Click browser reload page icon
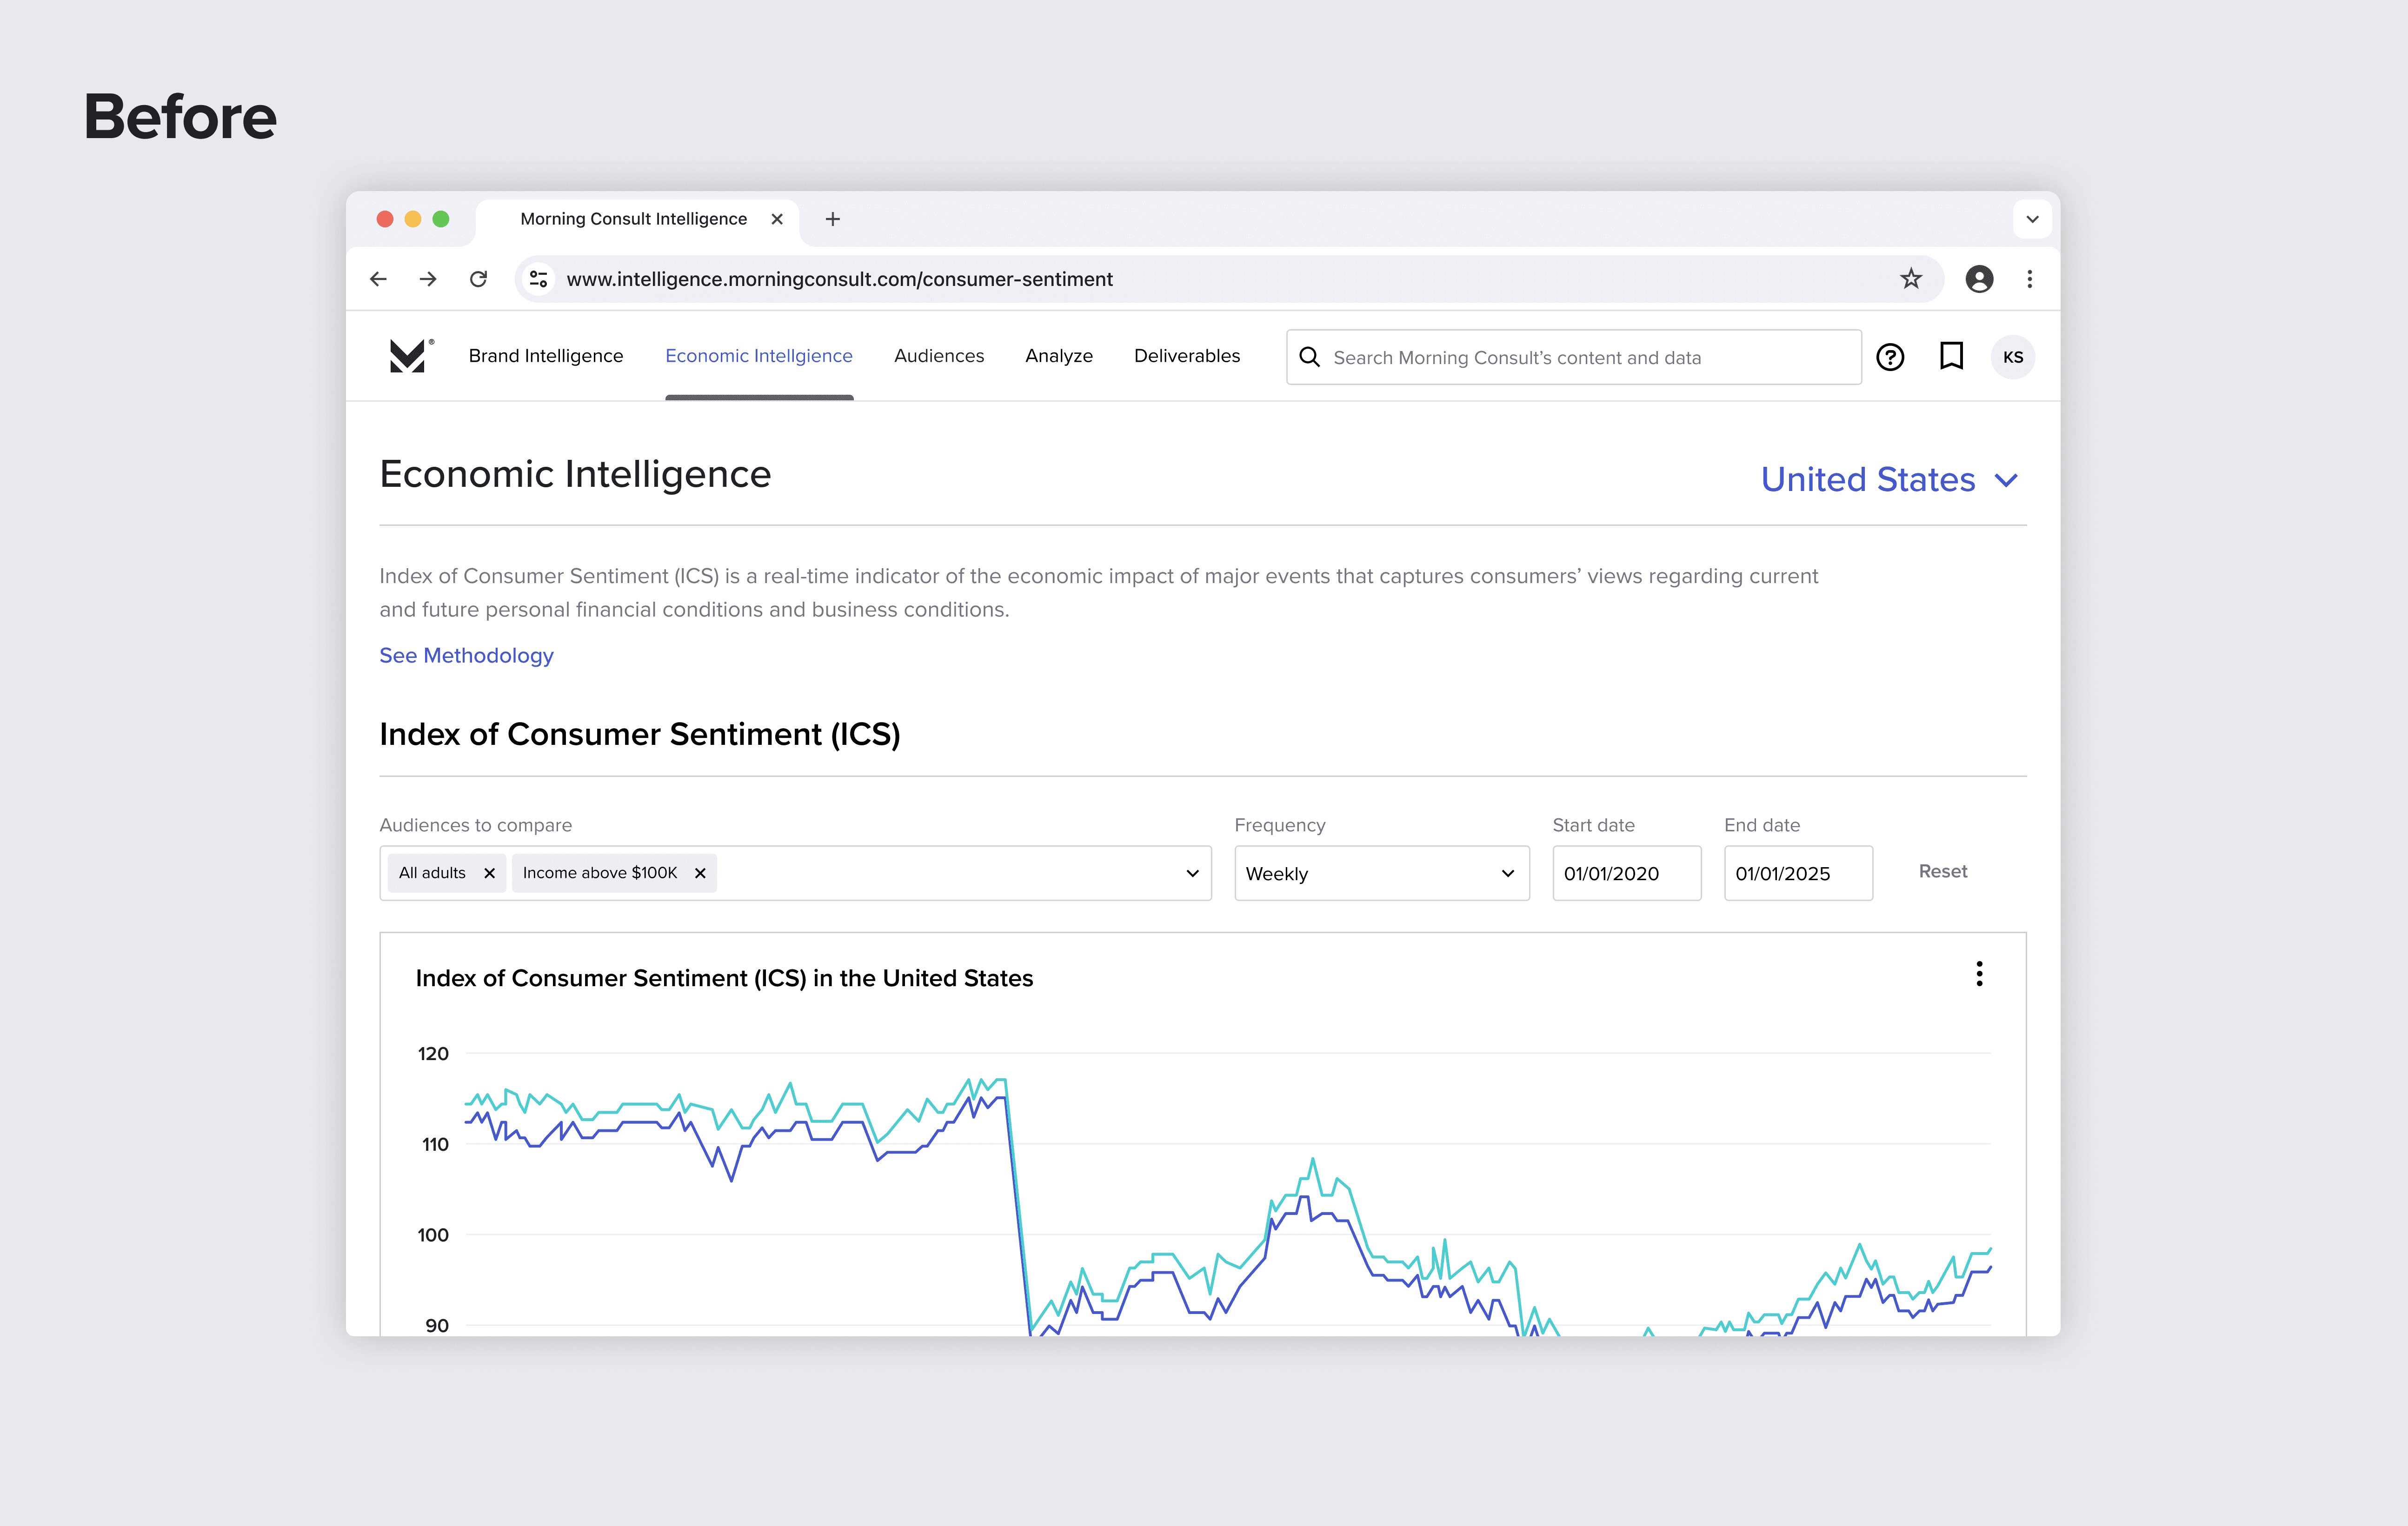Image resolution: width=2408 pixels, height=1526 pixels. 478,279
